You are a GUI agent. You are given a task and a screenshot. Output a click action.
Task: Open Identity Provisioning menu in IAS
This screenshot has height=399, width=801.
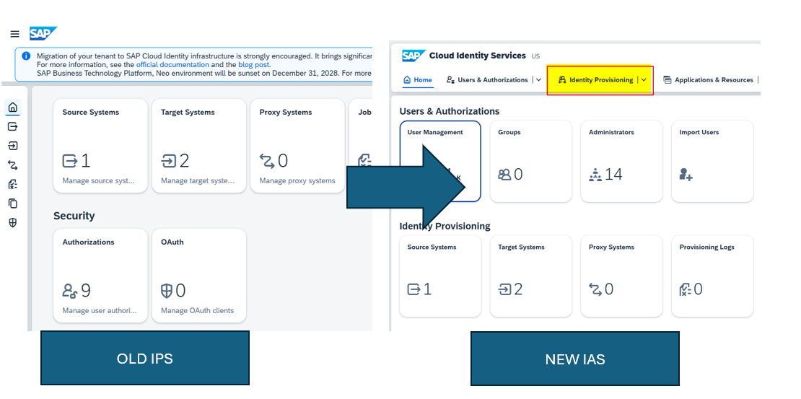pos(595,79)
